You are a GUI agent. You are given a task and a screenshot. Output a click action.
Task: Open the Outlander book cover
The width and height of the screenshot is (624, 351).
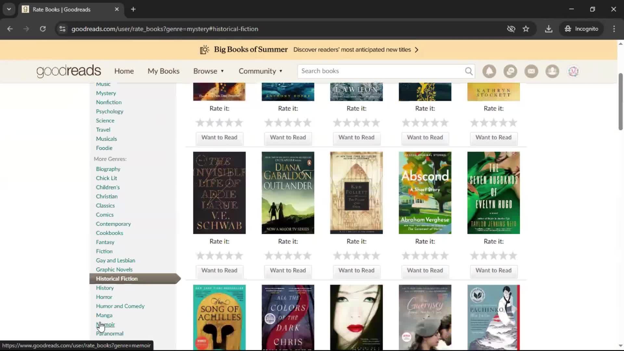[x=288, y=193]
